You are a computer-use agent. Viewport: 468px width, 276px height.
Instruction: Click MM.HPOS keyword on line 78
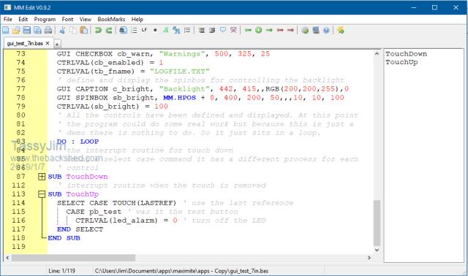pos(179,98)
